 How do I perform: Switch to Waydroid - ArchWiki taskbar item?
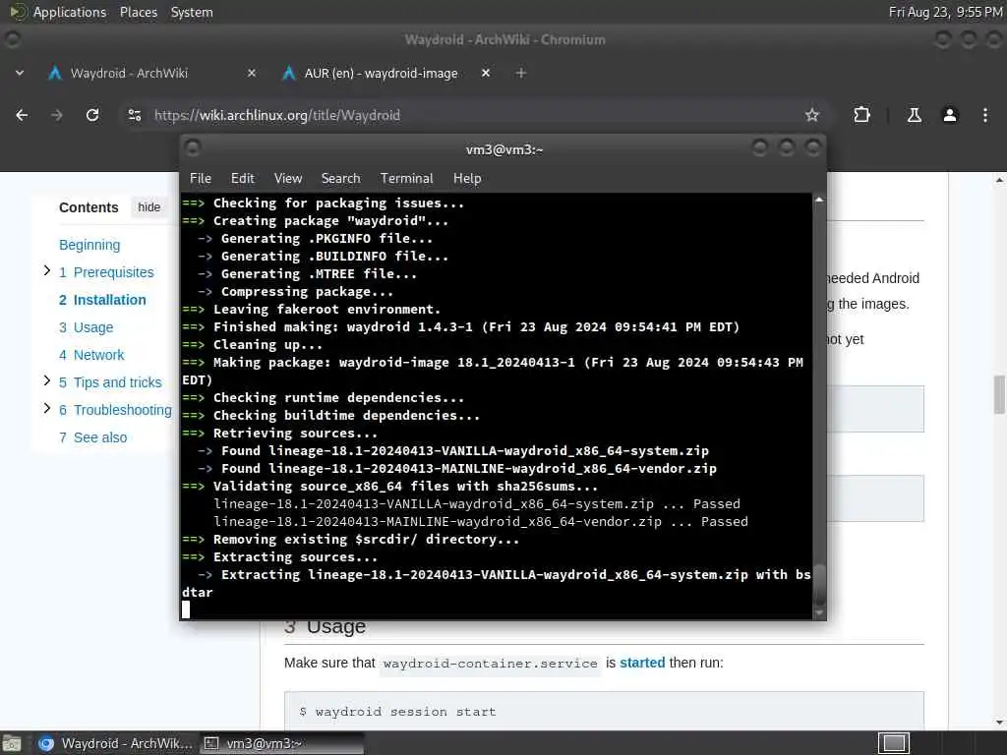pos(114,743)
